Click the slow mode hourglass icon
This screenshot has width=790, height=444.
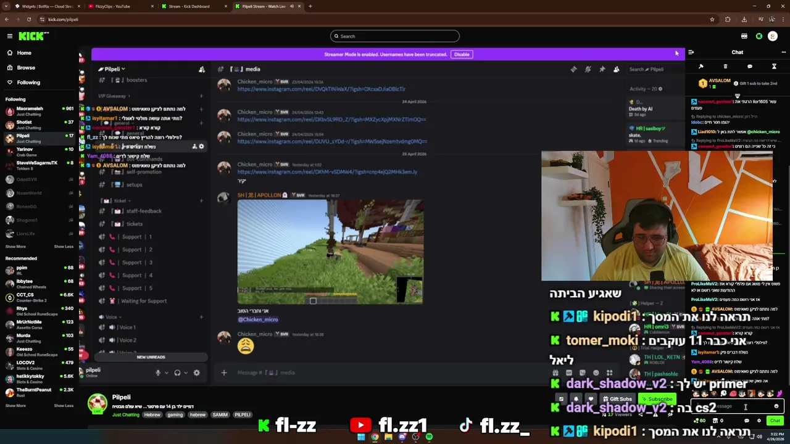click(x=774, y=67)
